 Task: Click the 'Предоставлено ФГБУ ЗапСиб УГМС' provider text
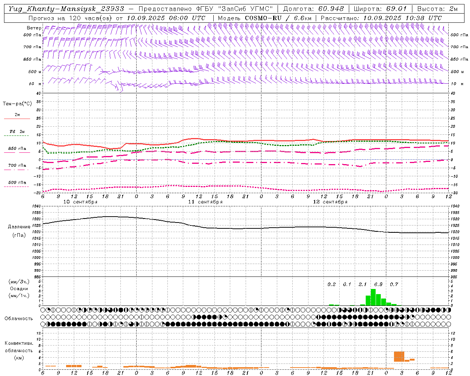[206, 8]
